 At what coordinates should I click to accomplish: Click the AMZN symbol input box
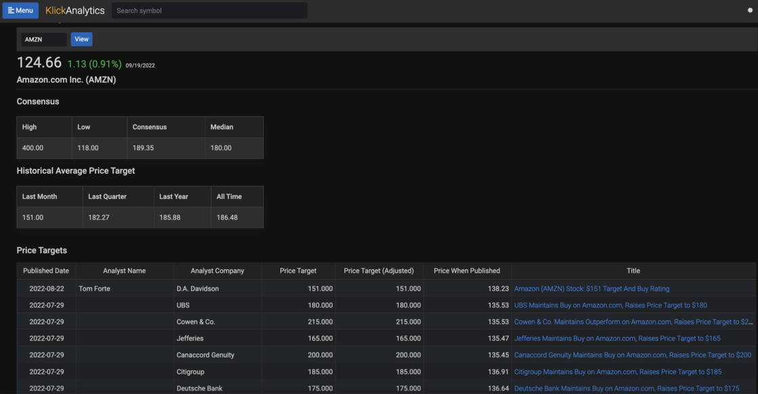pyautogui.click(x=43, y=39)
